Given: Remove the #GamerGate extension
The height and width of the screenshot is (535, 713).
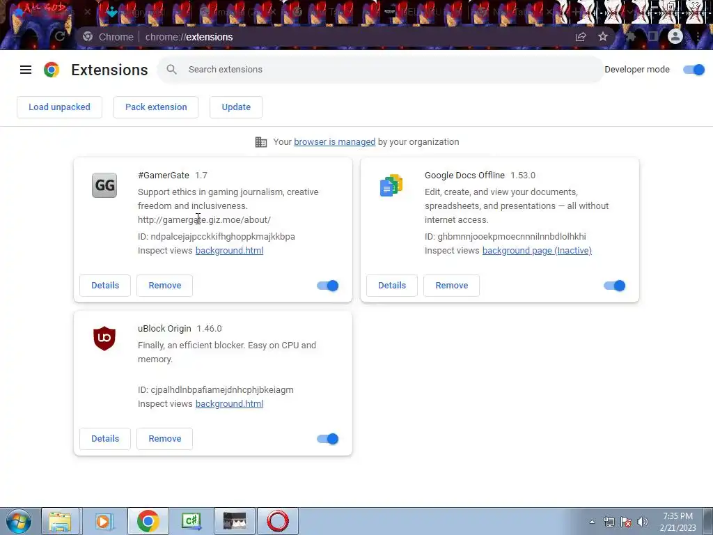Looking at the screenshot, I should coord(164,286).
